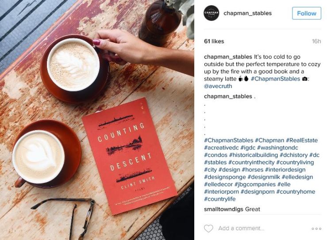Open the #historicalbuilding hashtag

(253, 155)
